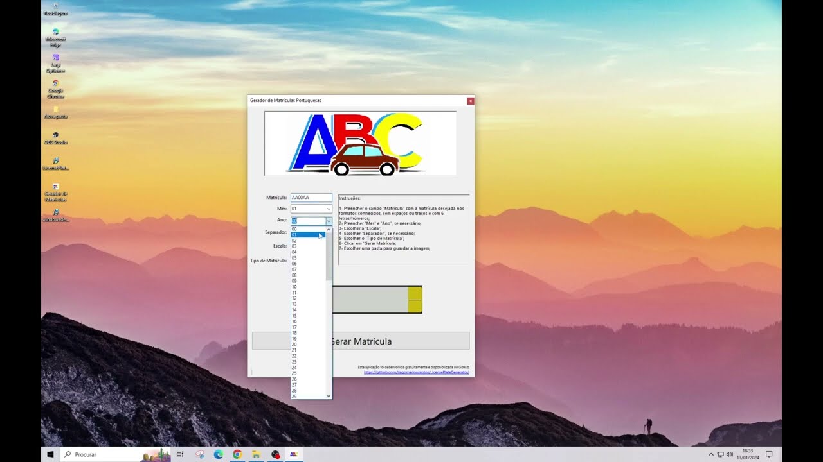Open the Nova pasta folder icon
The image size is (823, 462).
click(x=56, y=113)
